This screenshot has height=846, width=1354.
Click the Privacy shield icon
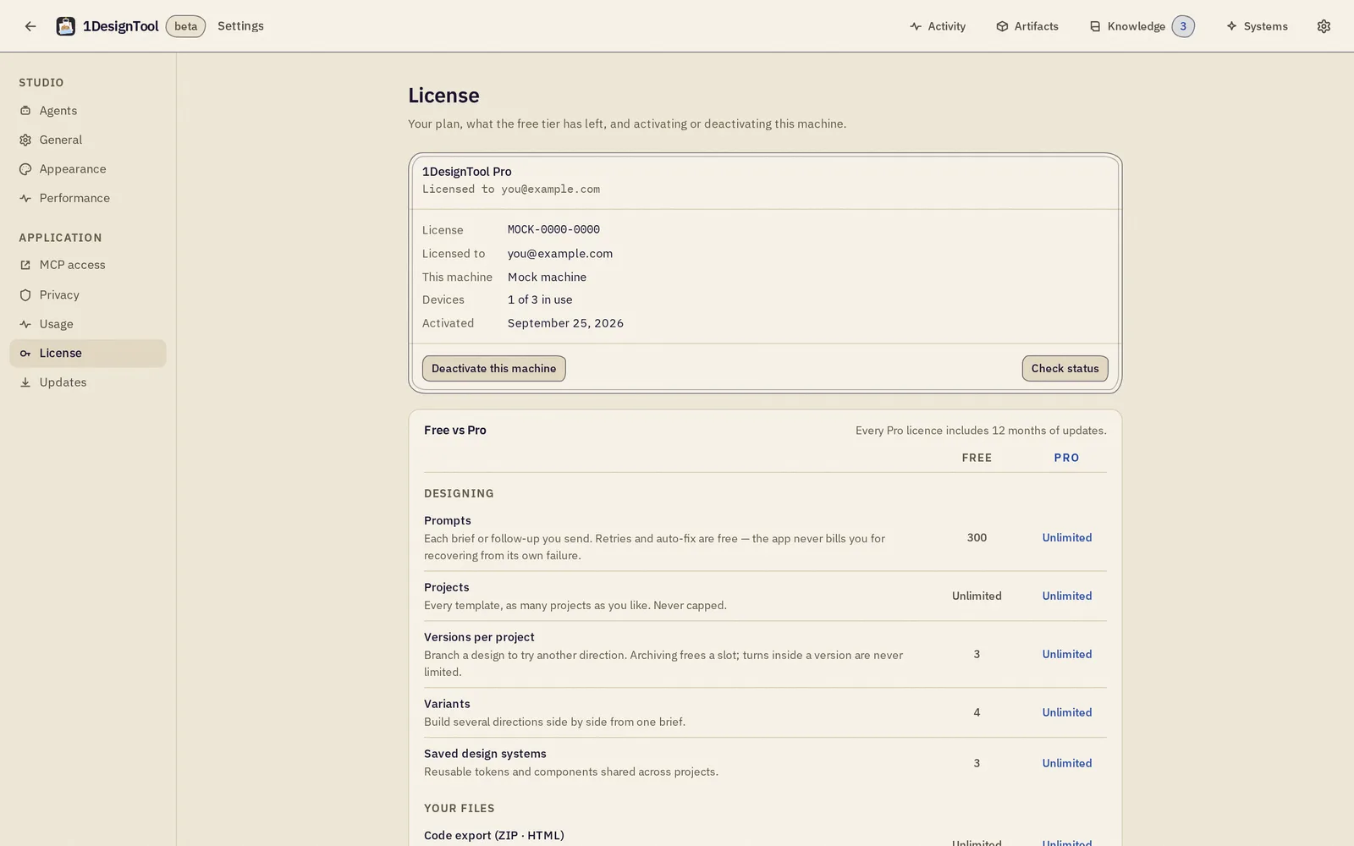(x=25, y=295)
